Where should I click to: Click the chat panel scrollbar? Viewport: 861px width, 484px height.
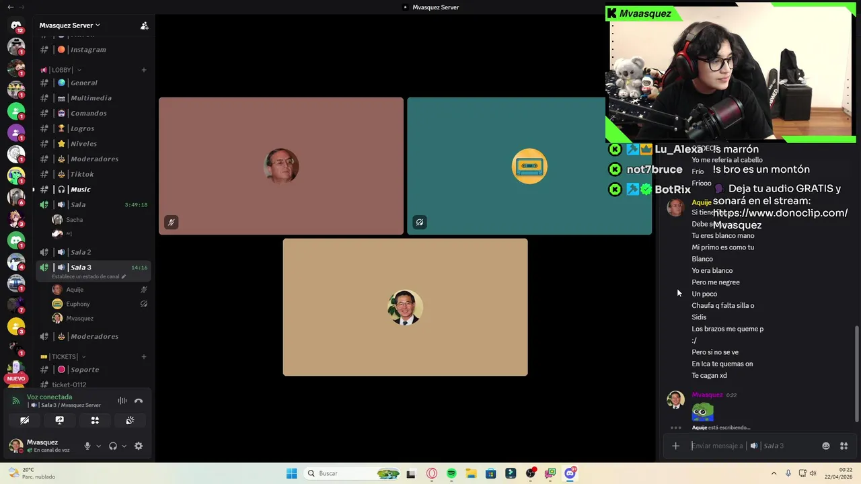coord(856,374)
